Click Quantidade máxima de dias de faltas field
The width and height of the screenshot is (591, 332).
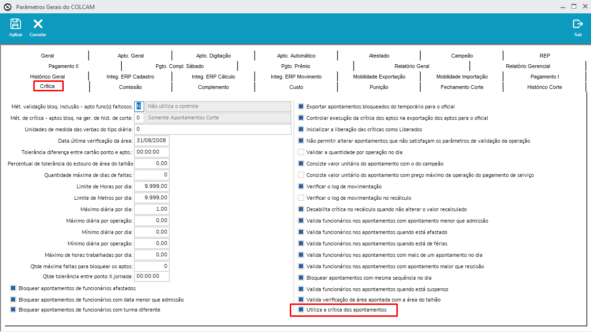point(152,175)
